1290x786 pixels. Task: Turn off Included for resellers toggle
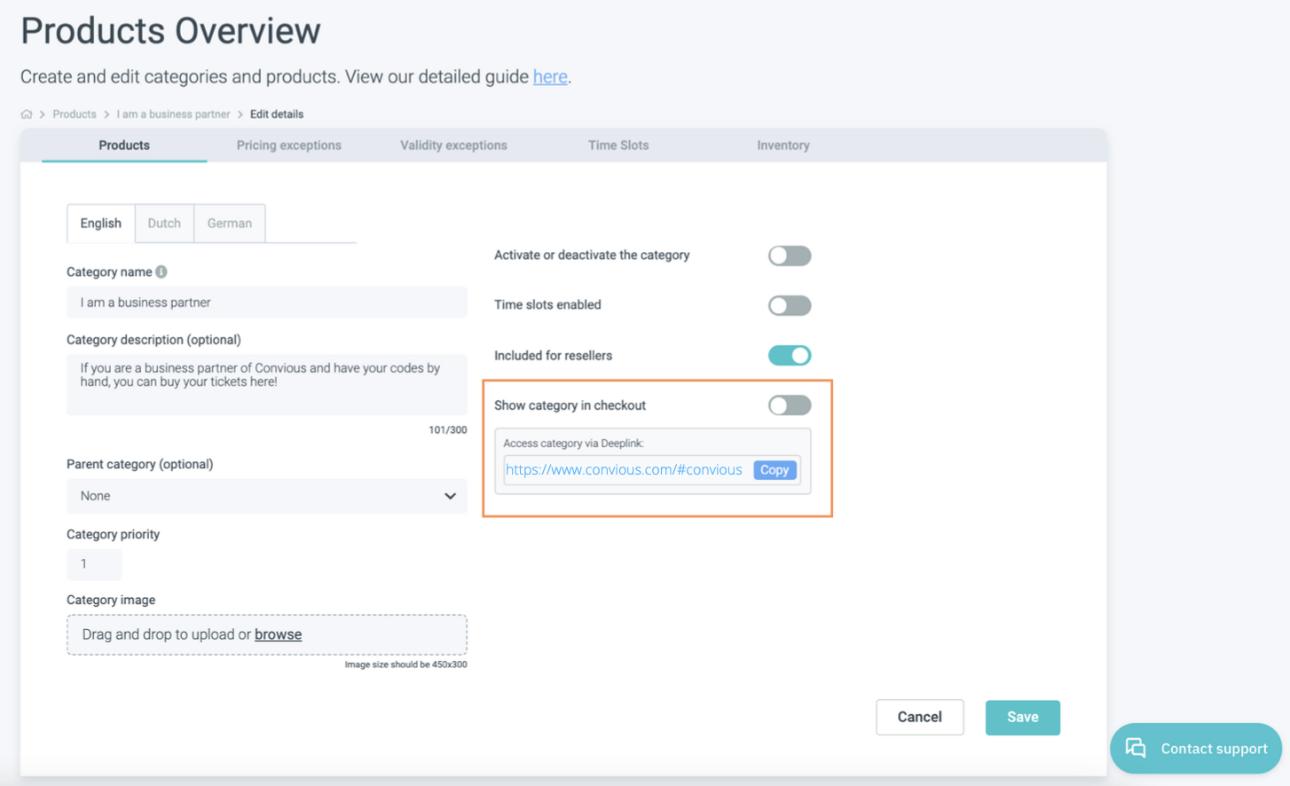click(x=789, y=356)
